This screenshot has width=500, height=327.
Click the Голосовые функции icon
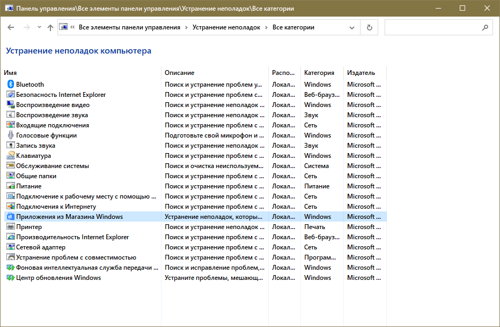[10, 135]
